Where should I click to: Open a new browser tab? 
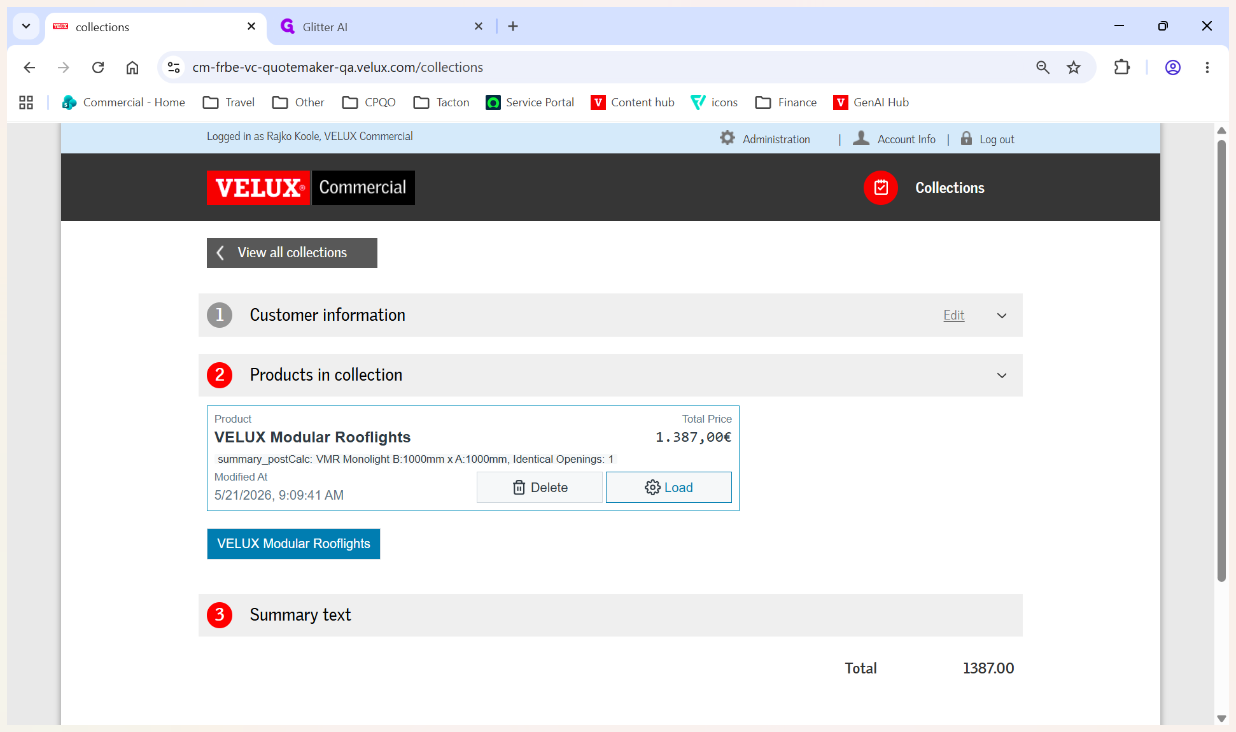pyautogui.click(x=513, y=26)
